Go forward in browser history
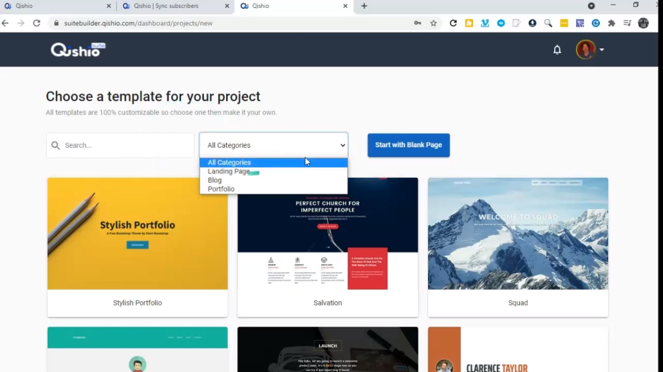Screen dimensions: 663x372 20,23
